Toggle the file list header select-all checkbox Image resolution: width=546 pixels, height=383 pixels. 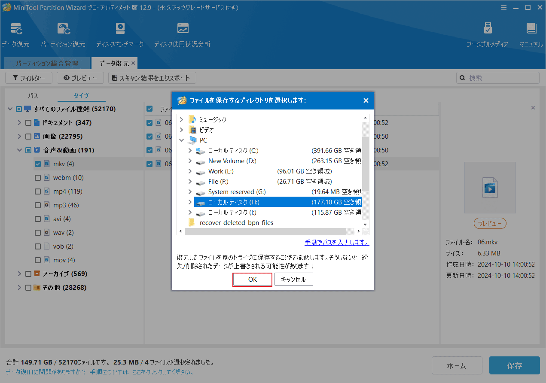(149, 109)
